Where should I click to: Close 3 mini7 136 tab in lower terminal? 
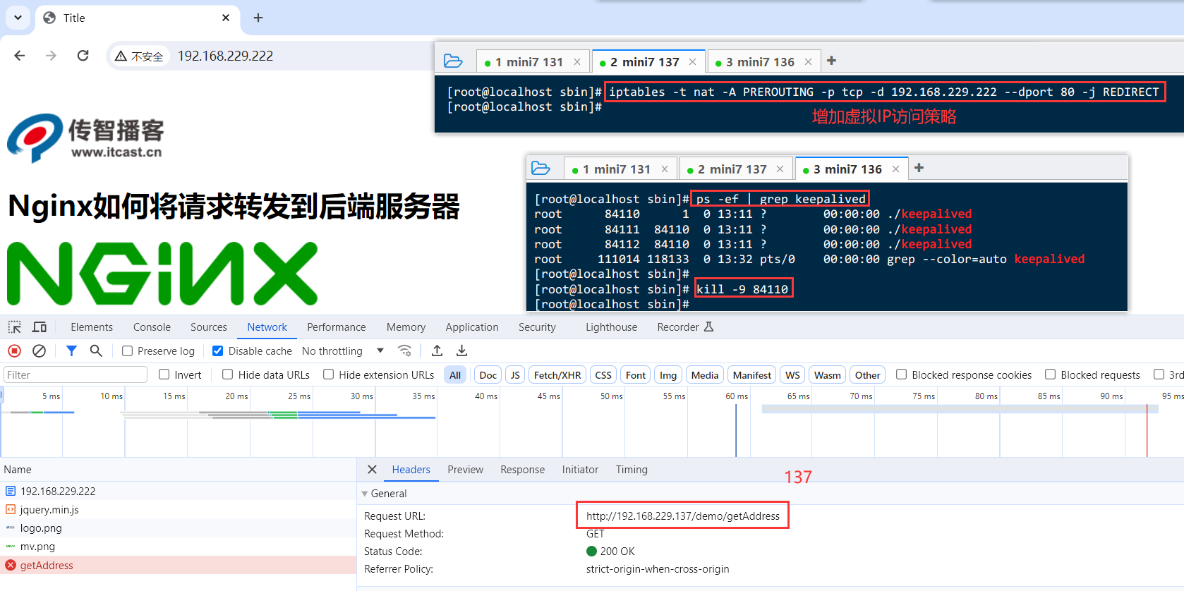tap(895, 169)
